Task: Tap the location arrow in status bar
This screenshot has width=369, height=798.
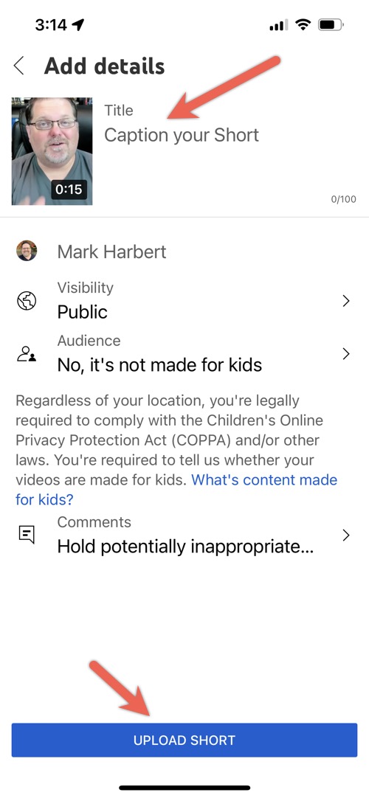Action: 78,24
